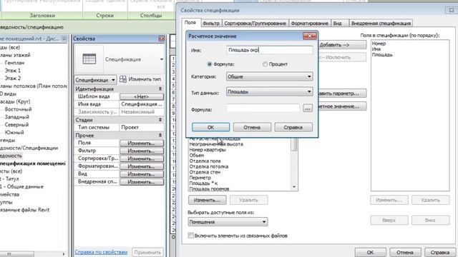Click Справка in the calculated value dialog
Image resolution: width=458 pixels, height=257 pixels.
[x=293, y=127]
